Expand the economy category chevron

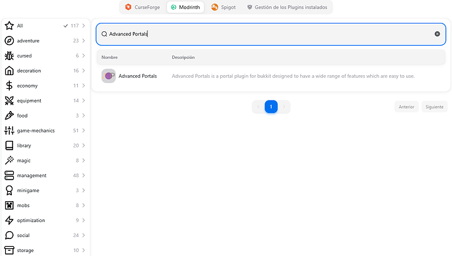83,86
